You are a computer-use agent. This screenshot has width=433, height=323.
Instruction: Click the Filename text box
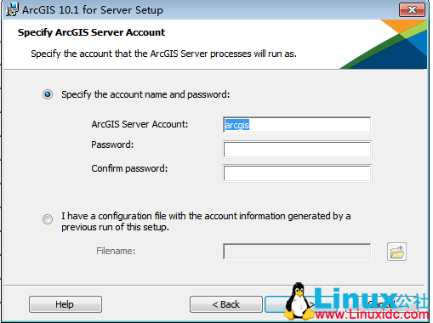[x=297, y=252]
